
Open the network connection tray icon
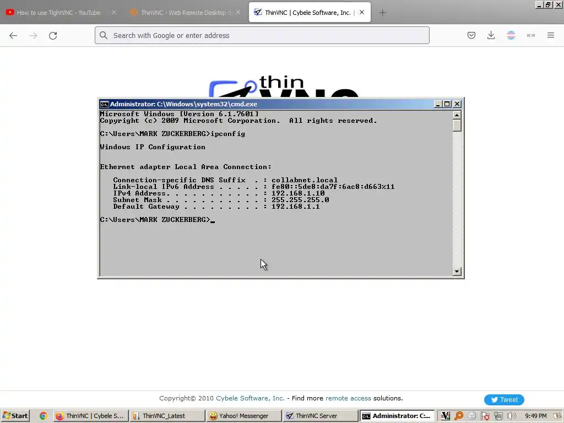[x=498, y=416]
